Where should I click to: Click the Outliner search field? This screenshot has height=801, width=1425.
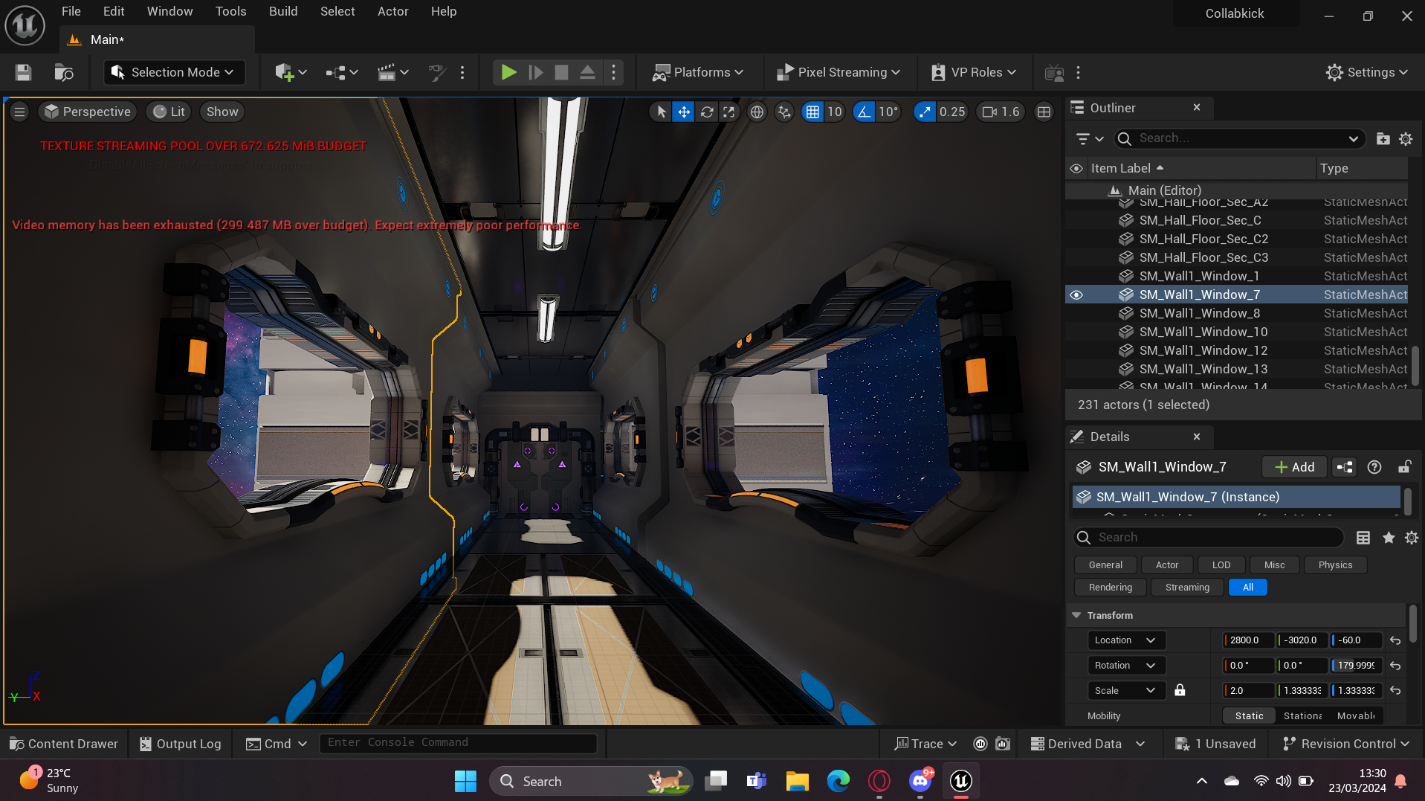[x=1240, y=138]
